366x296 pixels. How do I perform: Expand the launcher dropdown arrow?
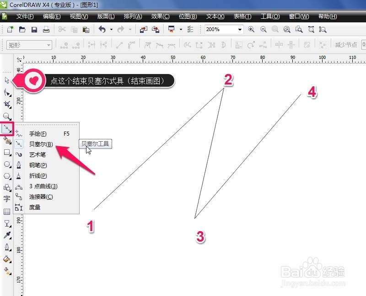(x=181, y=29)
